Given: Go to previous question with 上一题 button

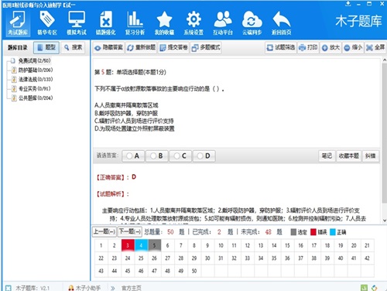Looking at the screenshot, I should click(104, 231).
